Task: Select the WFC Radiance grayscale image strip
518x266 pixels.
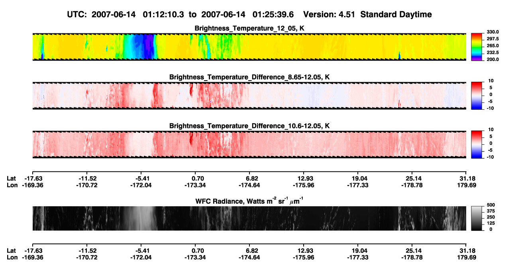Action: (249, 219)
